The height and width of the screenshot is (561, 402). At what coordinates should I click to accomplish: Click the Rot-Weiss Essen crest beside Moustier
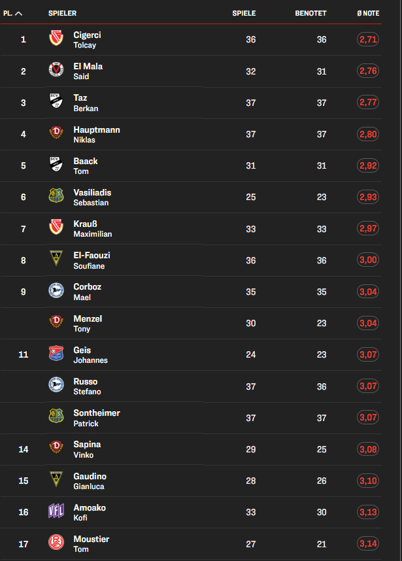[56, 543]
